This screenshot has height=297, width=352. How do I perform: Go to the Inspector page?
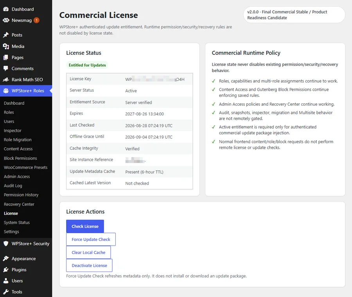point(13,131)
